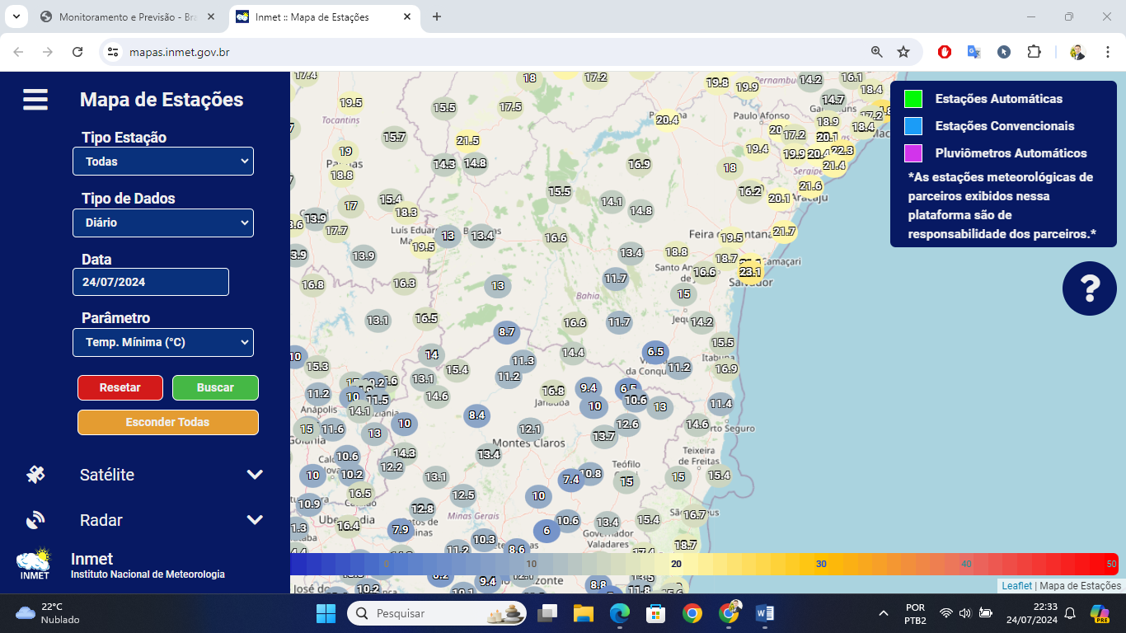Click the Inmet logo at bottom left
Screen dimensions: 1126x633
(34, 565)
